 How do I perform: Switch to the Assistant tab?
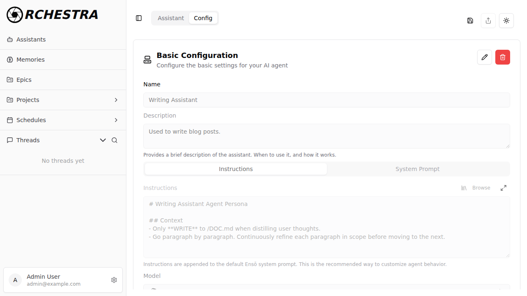[171, 18]
